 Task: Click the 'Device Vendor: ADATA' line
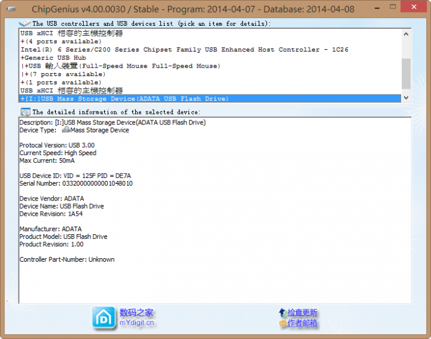tap(51, 198)
